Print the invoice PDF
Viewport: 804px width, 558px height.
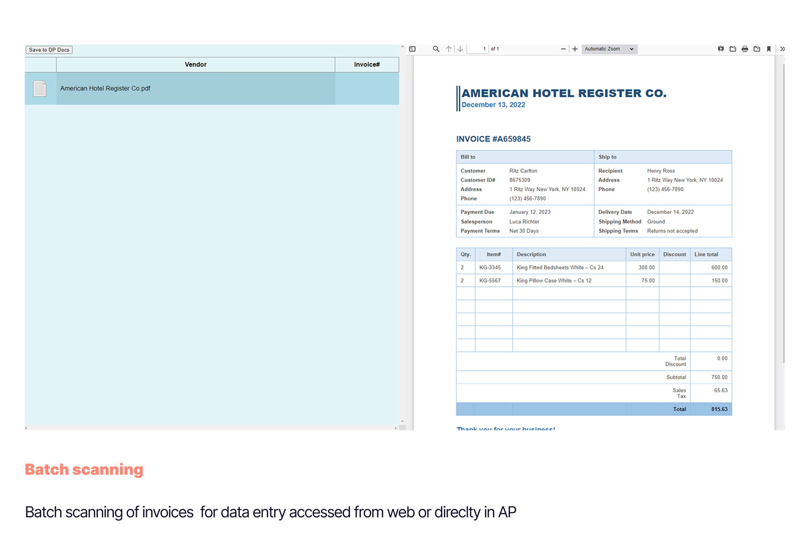click(745, 49)
